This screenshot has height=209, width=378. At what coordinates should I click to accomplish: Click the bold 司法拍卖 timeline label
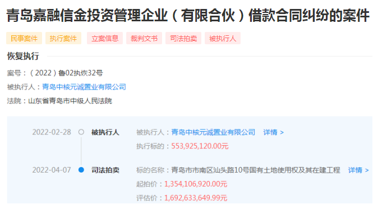coord(105,170)
